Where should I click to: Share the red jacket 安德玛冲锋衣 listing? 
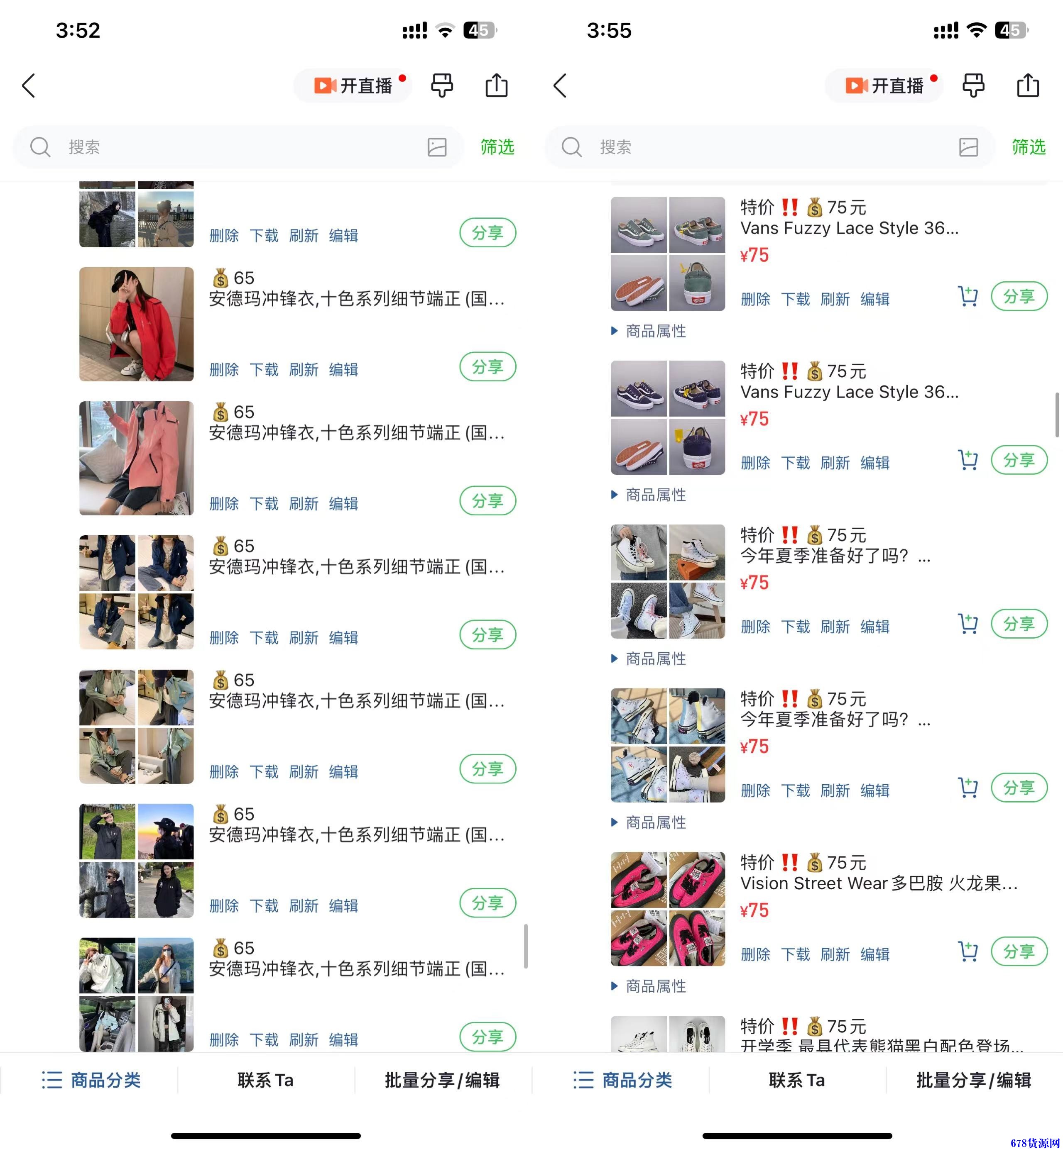tap(488, 367)
